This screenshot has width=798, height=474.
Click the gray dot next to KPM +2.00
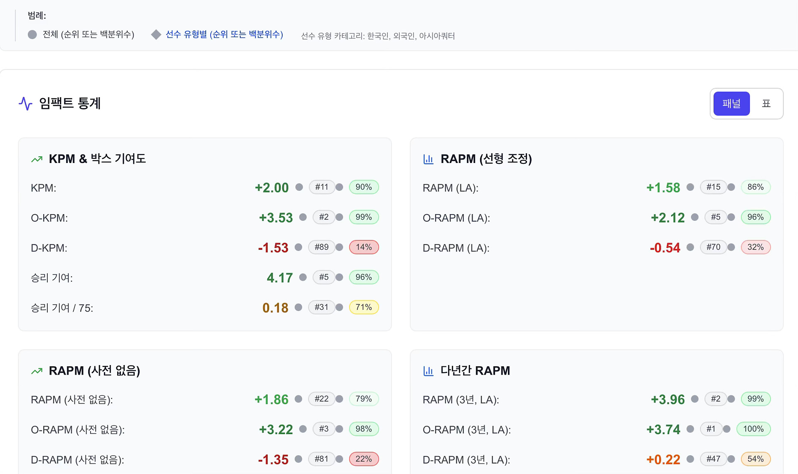299,187
